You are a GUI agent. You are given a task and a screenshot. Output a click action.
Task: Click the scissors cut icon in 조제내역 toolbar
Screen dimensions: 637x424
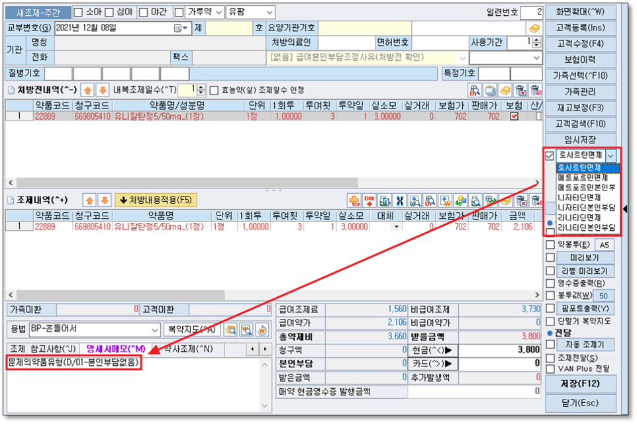click(x=399, y=200)
